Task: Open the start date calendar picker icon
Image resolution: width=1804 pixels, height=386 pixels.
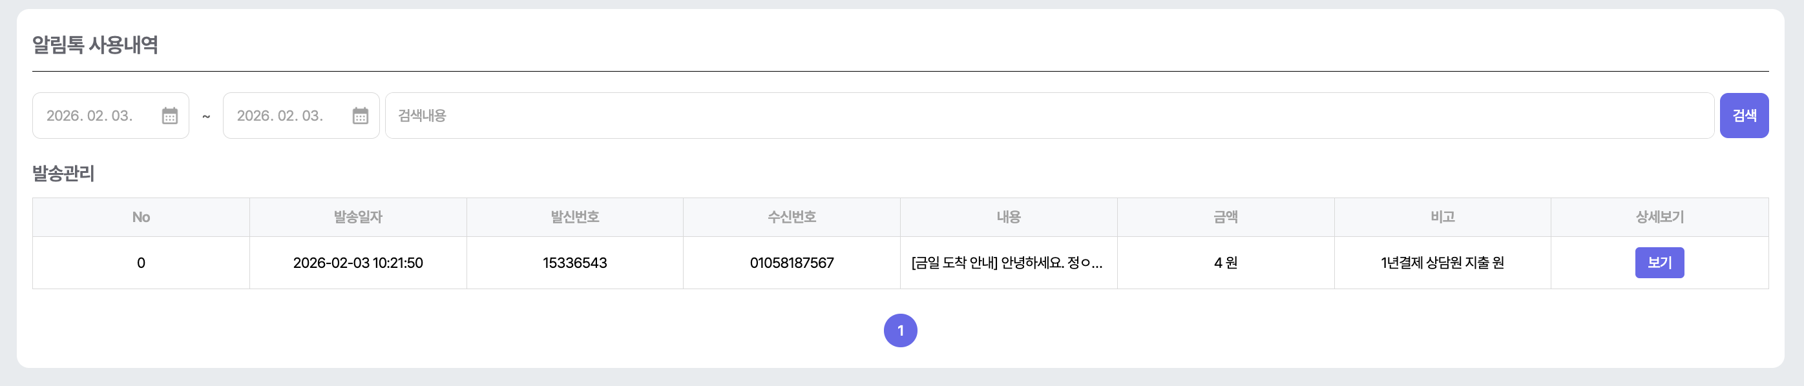Action: (169, 116)
